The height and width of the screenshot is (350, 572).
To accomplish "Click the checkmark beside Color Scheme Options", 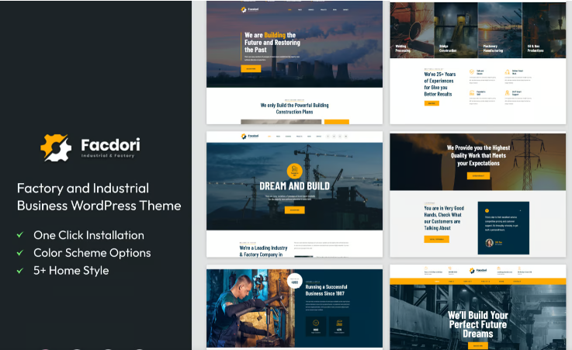I will [20, 253].
